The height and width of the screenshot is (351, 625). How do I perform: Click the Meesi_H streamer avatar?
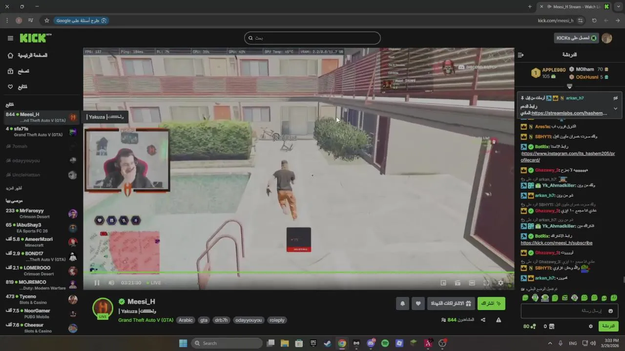coord(103,308)
